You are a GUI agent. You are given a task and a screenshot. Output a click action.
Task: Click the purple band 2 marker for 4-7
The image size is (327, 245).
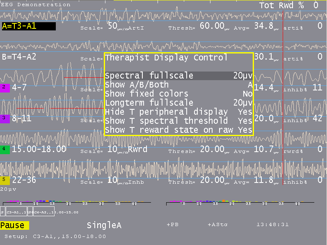tap(4, 87)
